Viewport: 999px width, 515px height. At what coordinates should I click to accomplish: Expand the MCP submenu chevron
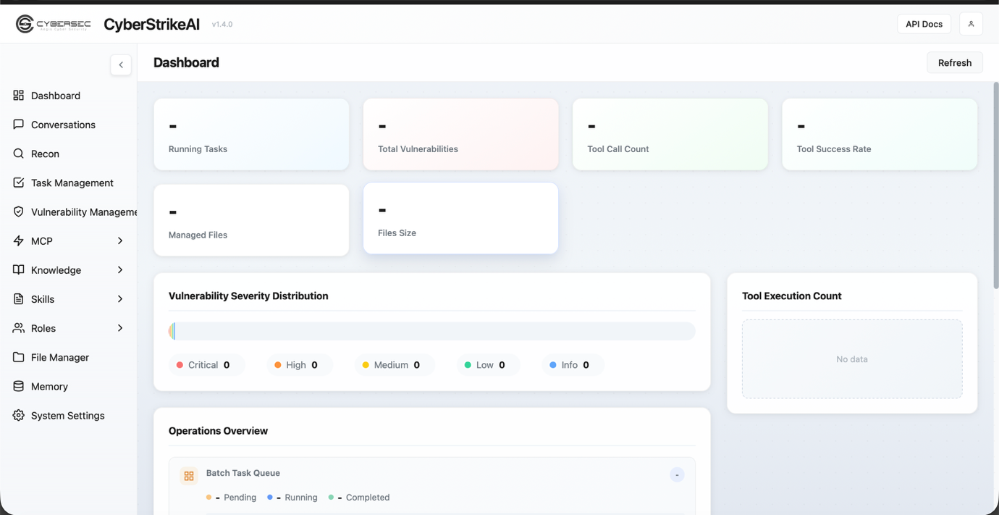tap(120, 240)
